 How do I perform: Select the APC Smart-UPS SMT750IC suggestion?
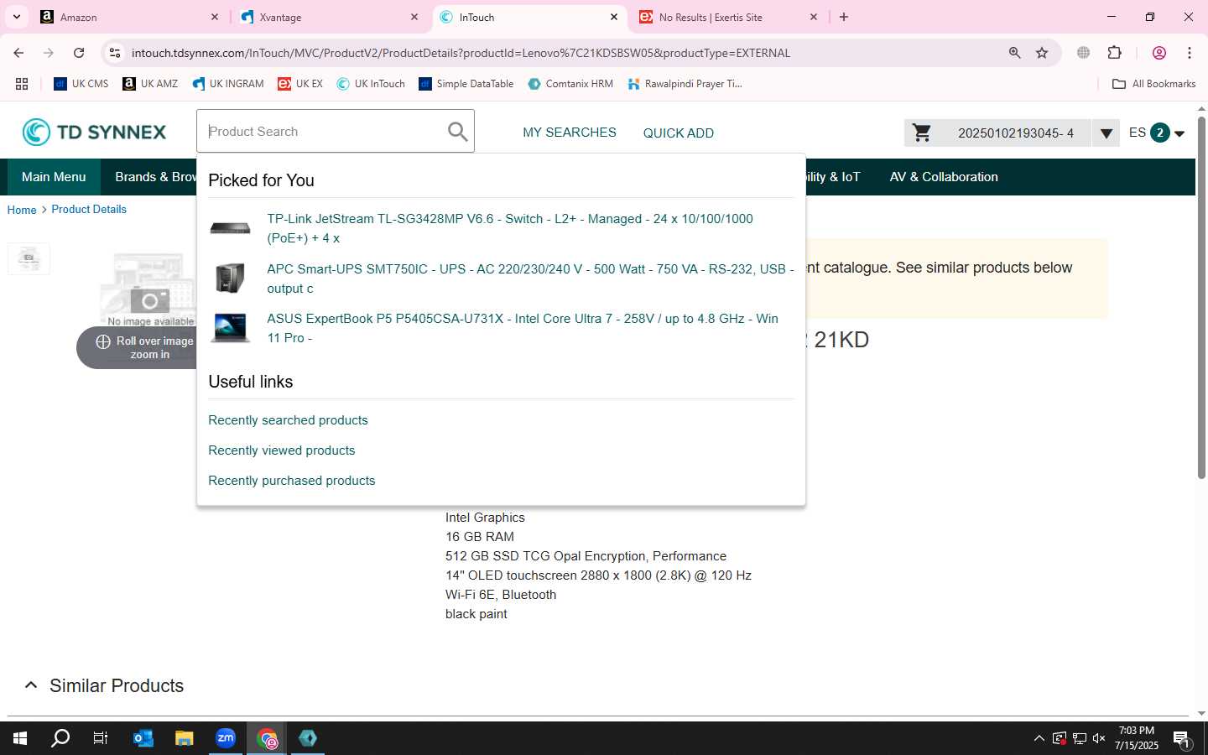pyautogui.click(x=529, y=279)
